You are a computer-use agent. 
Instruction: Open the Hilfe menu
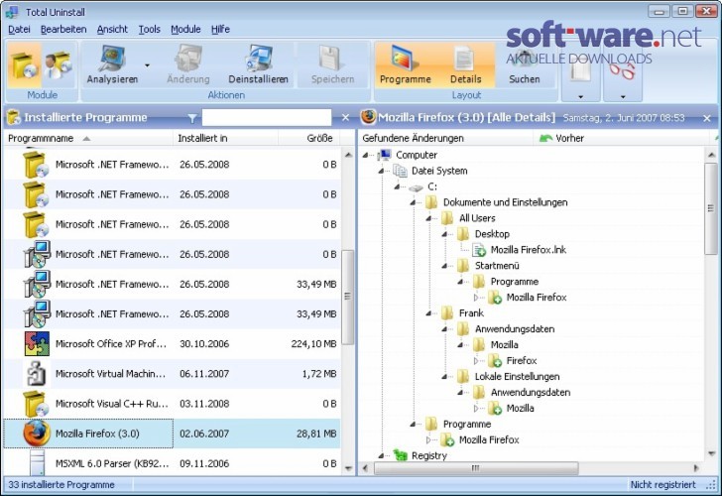[x=220, y=29]
